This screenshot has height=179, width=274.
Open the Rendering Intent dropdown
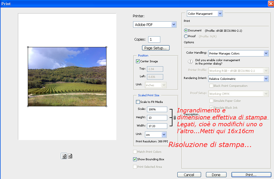pos(238,79)
